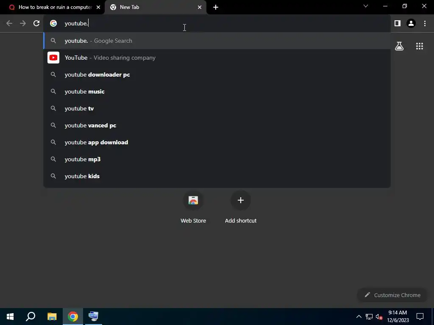Click the computer app icon on taskbar
Screen dimensions: 434x325
click(94, 317)
